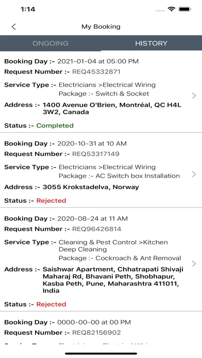
Task: Click the Rejected status under Norway booking
Action: pyautogui.click(x=51, y=201)
